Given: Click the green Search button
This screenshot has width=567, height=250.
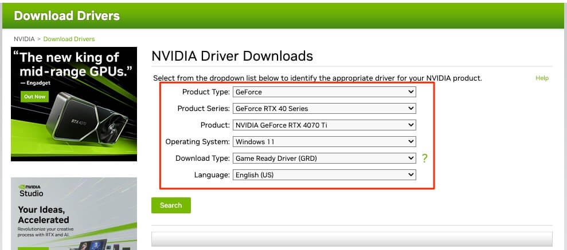Looking at the screenshot, I should (171, 205).
